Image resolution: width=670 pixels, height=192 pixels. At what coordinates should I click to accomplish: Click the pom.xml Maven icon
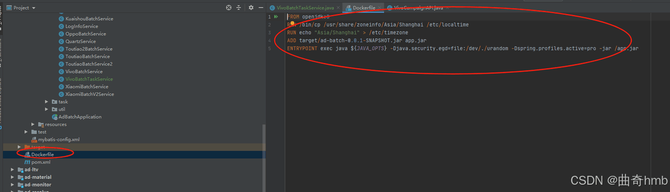[x=27, y=162]
